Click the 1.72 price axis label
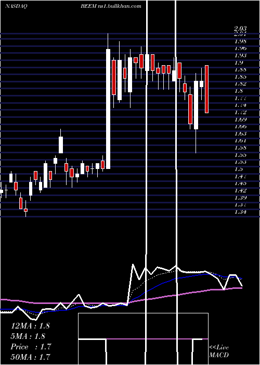The image size is (260, 365). 240,113
